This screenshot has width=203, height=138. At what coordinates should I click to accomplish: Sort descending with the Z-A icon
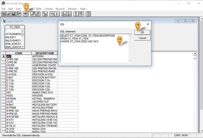[x=69, y=14]
